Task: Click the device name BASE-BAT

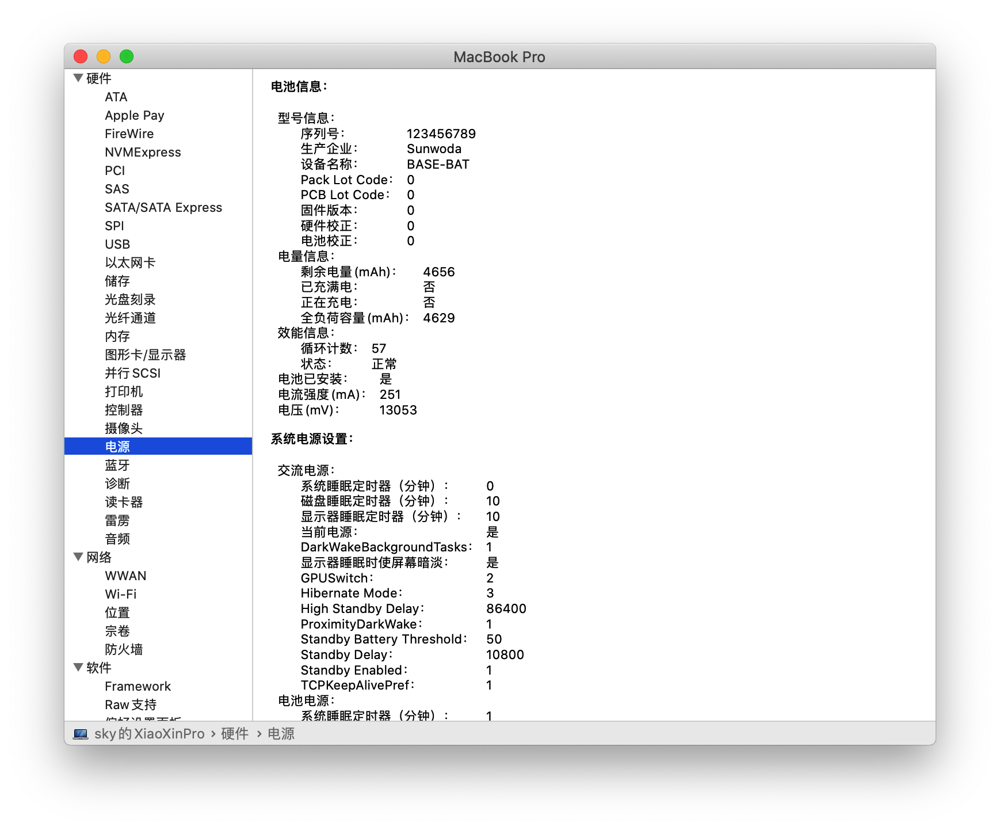Action: click(x=438, y=164)
